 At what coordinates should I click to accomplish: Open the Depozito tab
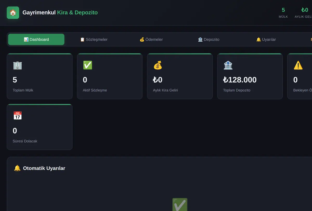(x=209, y=40)
